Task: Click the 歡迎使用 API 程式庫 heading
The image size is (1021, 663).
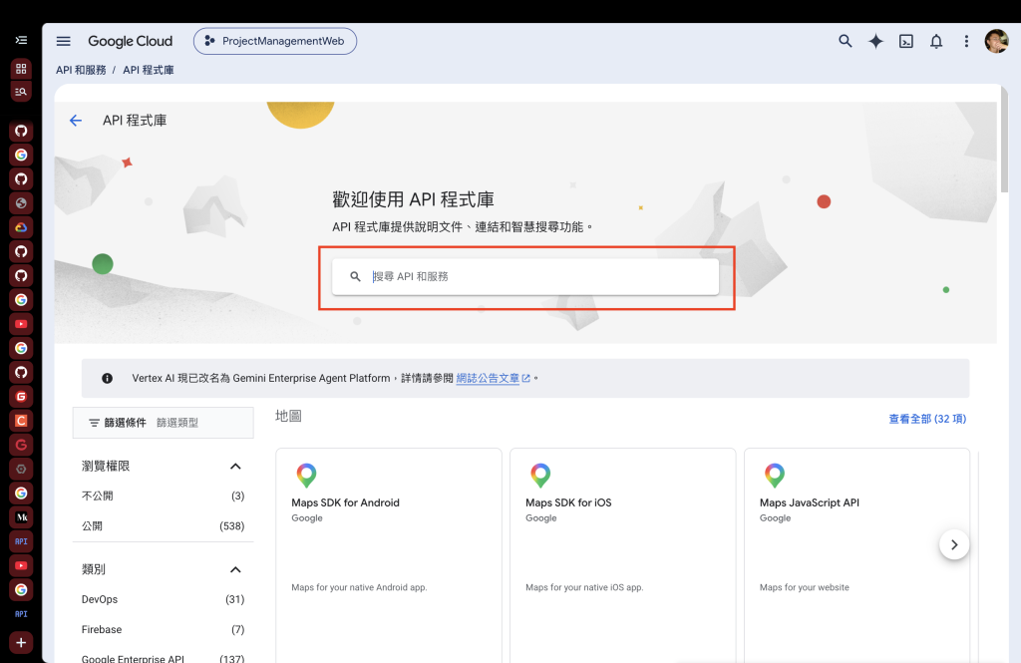Action: click(413, 199)
